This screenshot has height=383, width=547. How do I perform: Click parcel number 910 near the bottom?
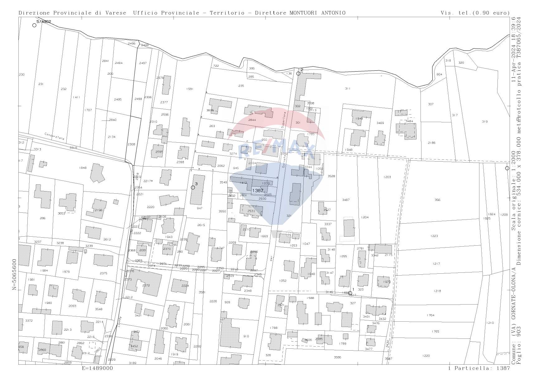click(246, 336)
